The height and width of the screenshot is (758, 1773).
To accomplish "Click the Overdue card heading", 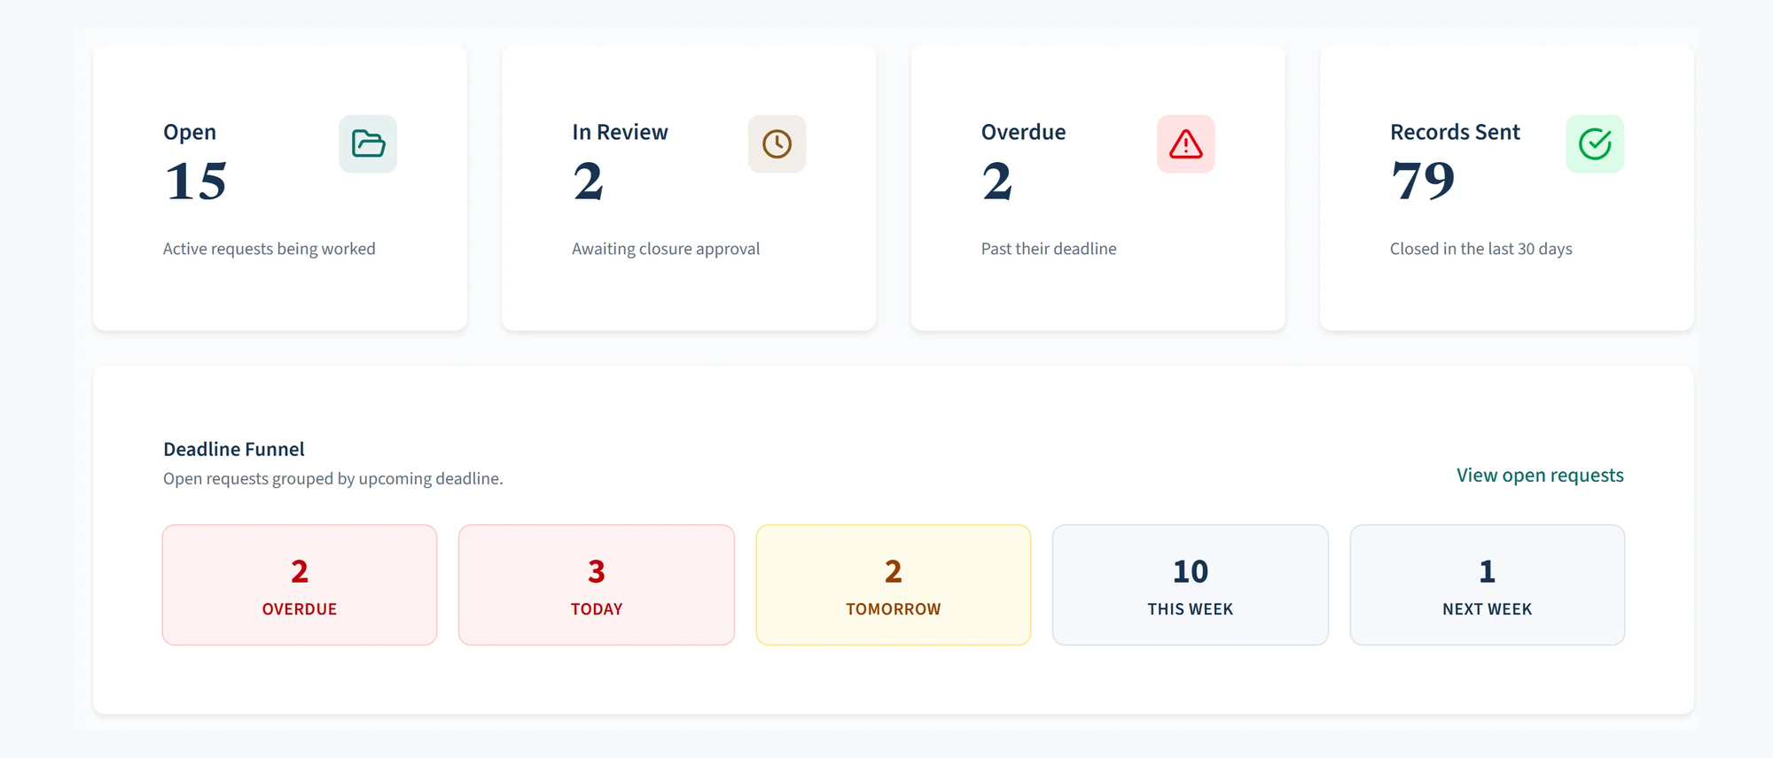I will click(x=1023, y=132).
